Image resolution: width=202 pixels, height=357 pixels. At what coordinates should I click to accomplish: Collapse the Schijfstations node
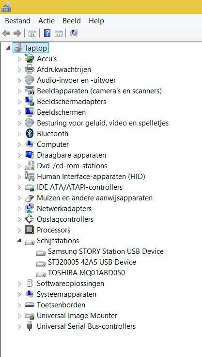point(19,241)
